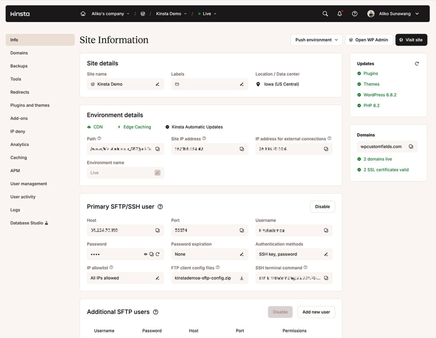
Task: Regenerate the SFTP password
Action: click(x=158, y=254)
